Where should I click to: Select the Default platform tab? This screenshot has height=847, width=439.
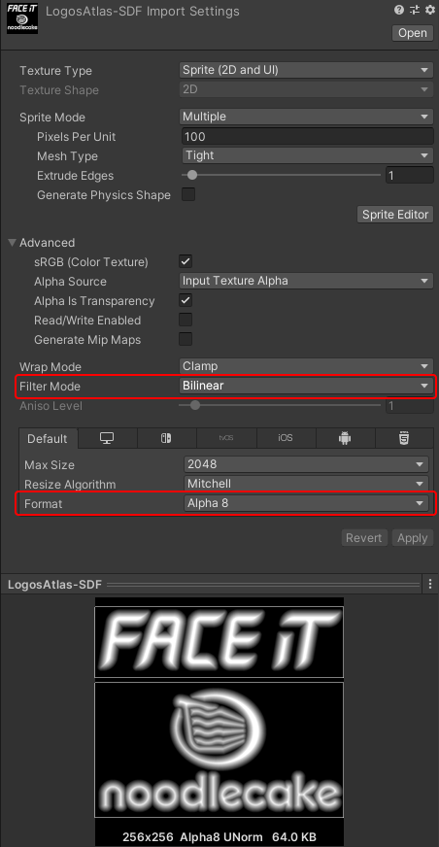coord(48,438)
